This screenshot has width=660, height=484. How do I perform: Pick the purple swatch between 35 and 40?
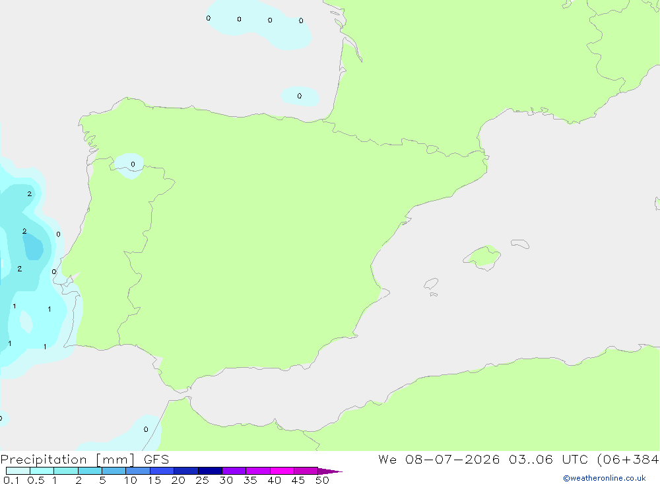(x=258, y=471)
